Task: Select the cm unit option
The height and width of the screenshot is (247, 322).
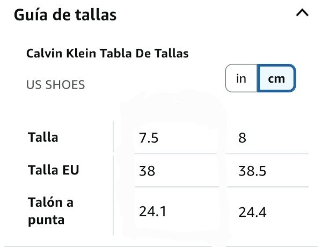Action: 276,78
